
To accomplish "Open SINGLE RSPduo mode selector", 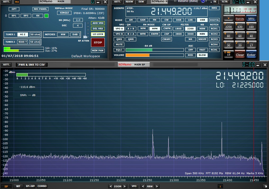I will pos(64,13).
